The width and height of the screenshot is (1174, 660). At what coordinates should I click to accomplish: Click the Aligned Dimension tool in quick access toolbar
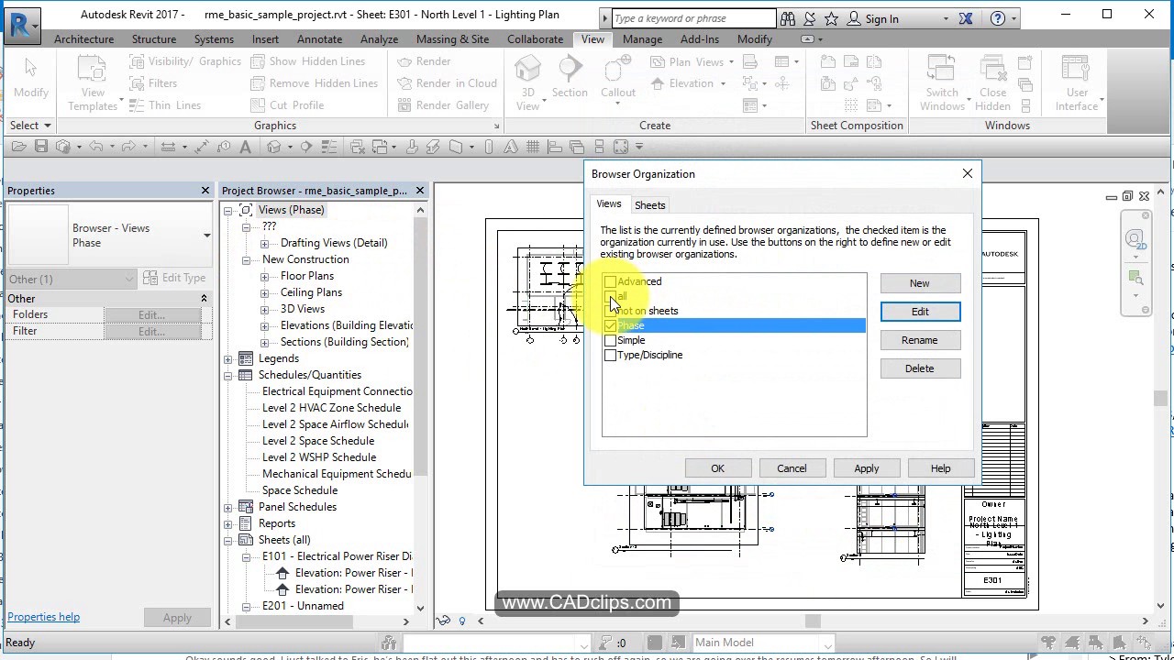tap(202, 147)
